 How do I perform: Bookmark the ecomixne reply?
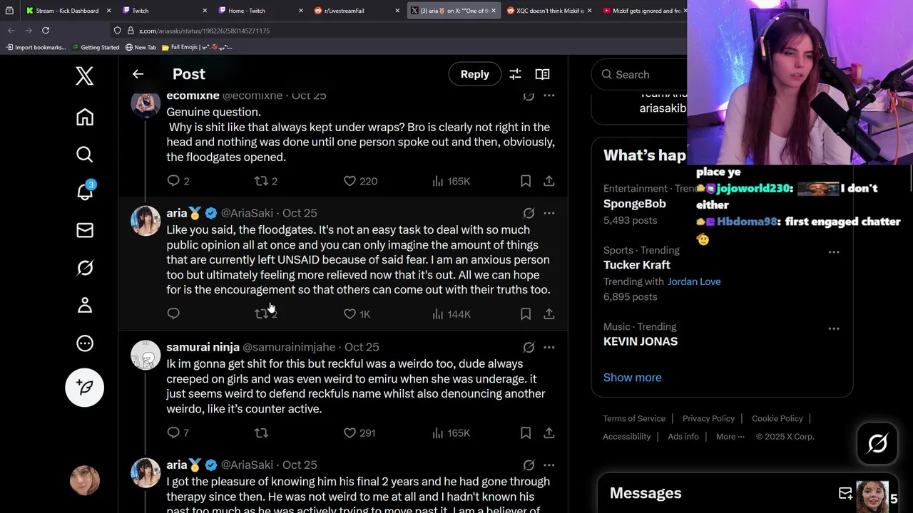tap(526, 181)
